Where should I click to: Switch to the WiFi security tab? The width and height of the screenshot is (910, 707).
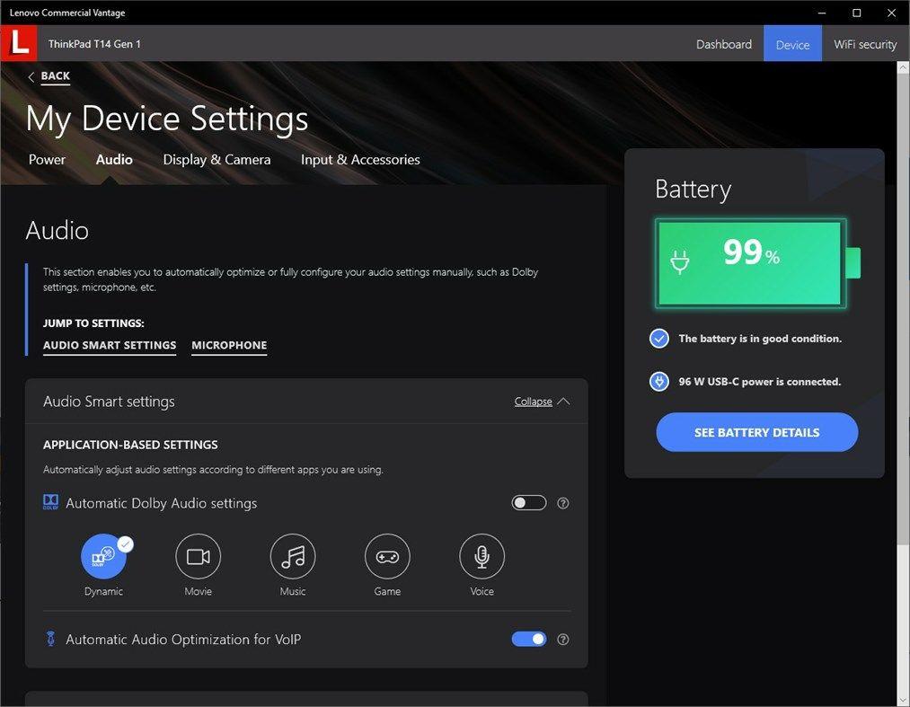pos(864,43)
